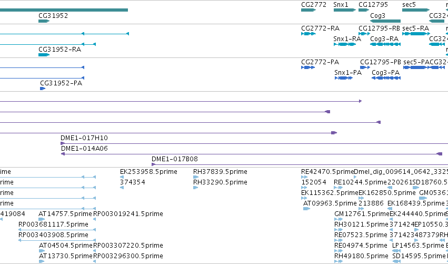Select the Snx1-PA protein glyph

[x=344, y=78]
